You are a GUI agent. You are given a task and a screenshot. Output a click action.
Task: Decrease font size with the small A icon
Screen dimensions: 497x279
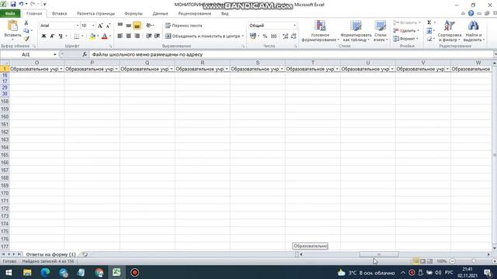108,26
